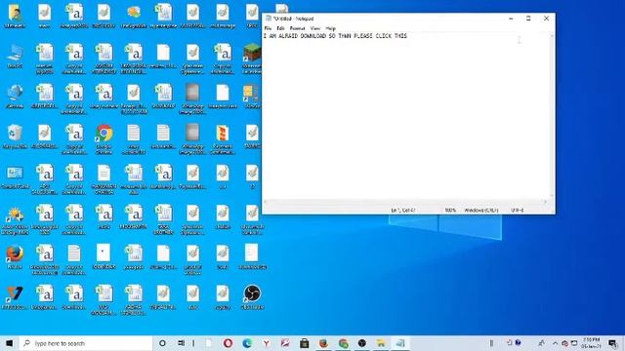Select the This PC desktop icon
Viewport: 625px width, 351px height.
(15, 57)
